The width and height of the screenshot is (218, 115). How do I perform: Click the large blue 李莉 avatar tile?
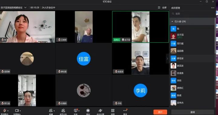coord(140,91)
